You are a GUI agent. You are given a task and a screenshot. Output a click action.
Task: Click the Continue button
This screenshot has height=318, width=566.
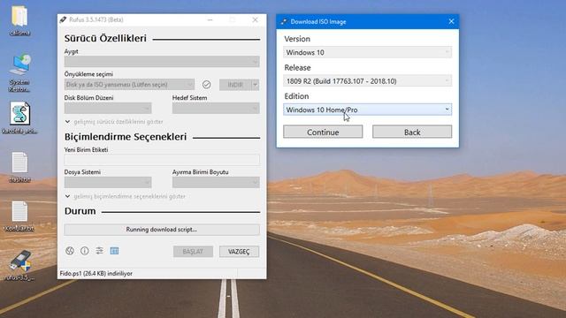click(x=323, y=132)
